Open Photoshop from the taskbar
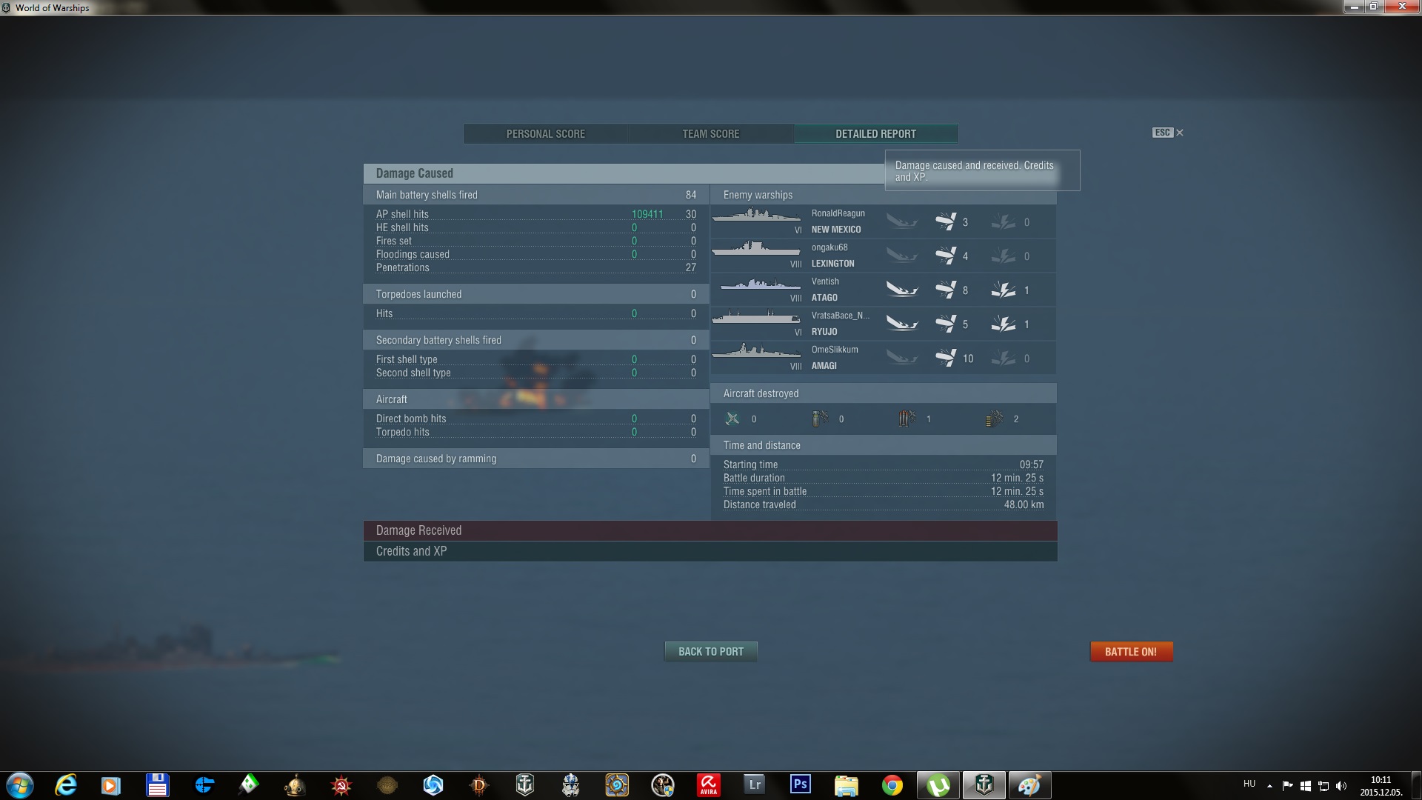The width and height of the screenshot is (1422, 800). (801, 784)
